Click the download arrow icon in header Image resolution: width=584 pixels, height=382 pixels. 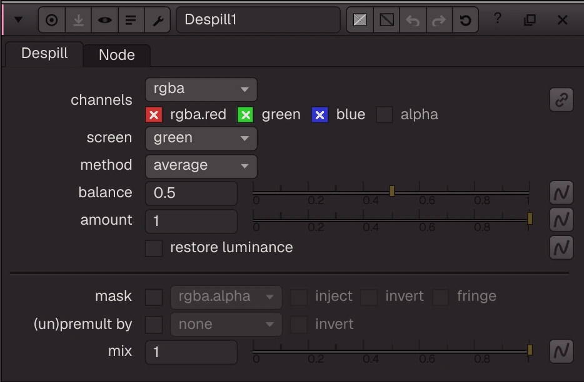coord(78,20)
